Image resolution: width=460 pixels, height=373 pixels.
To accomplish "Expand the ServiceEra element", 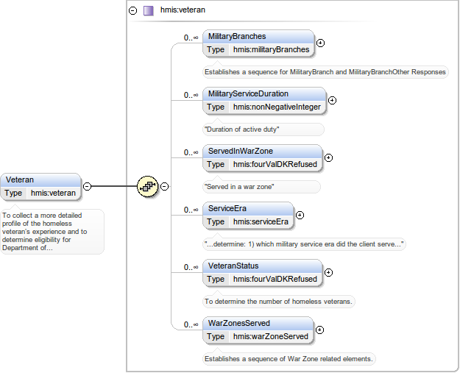I will point(300,215).
